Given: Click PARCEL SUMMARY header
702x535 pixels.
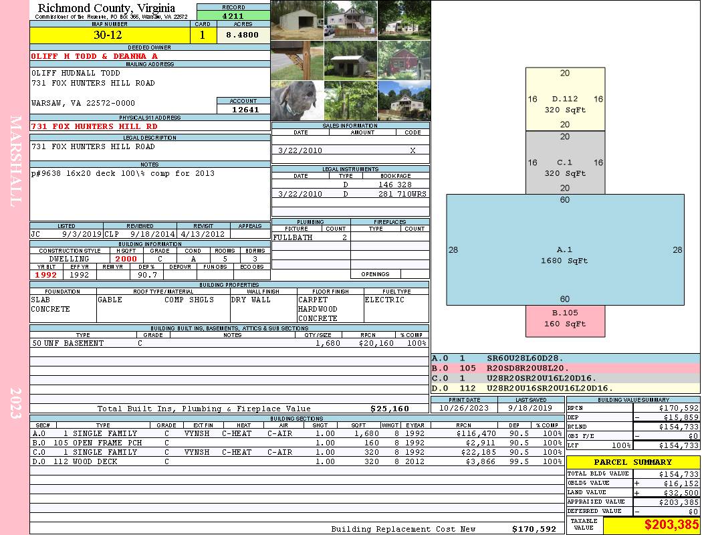Looking at the screenshot, I should coord(633,462).
